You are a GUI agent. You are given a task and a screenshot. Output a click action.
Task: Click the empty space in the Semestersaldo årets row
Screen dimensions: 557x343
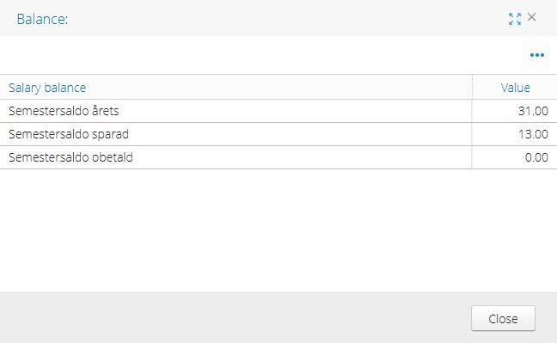click(295, 111)
